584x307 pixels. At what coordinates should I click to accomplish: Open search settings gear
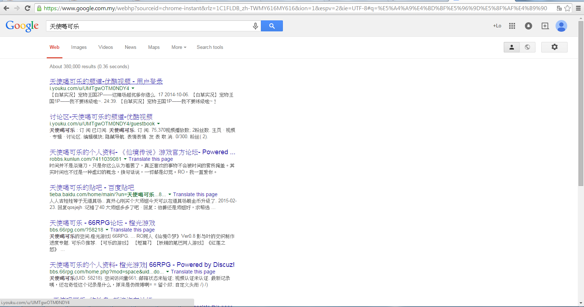(x=554, y=47)
